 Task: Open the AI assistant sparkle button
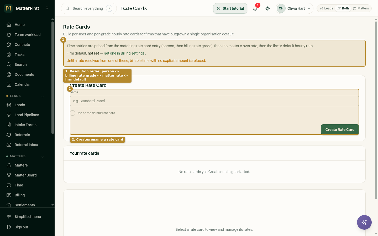pos(364,222)
